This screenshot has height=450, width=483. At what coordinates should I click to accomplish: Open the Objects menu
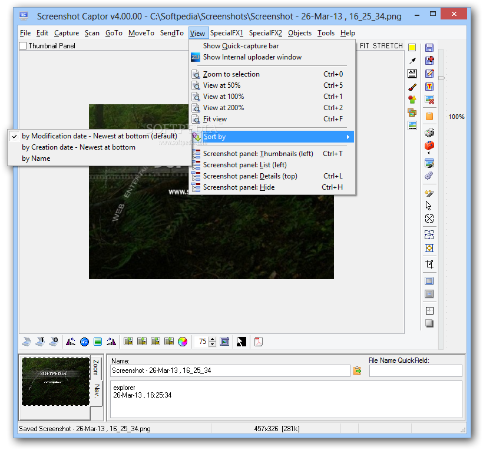[300, 33]
